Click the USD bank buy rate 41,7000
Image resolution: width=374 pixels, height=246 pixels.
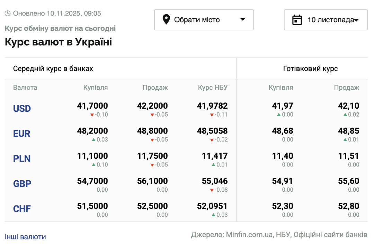(92, 106)
